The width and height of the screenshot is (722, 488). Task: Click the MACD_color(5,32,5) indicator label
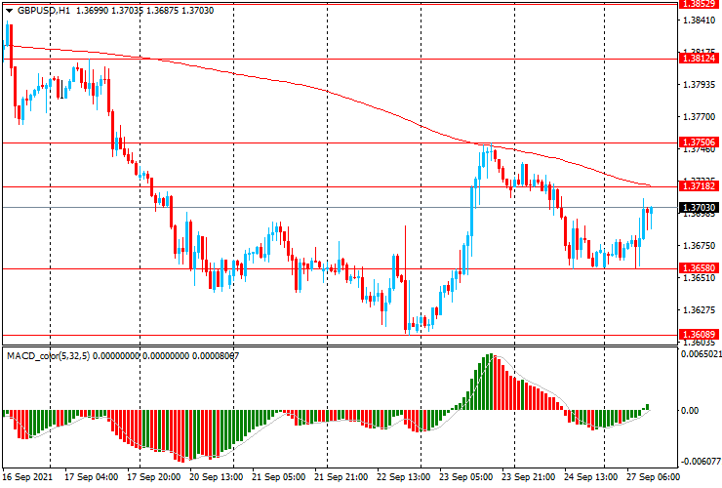[x=49, y=355]
